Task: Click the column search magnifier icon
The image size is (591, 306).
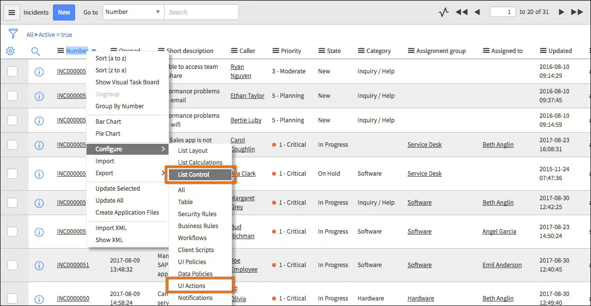Action: point(35,51)
